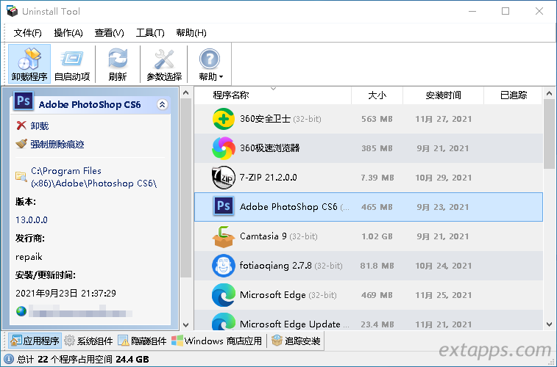Image resolution: width=557 pixels, height=367 pixels.
Task: Click the folder icon beside install path
Action: coord(21,176)
